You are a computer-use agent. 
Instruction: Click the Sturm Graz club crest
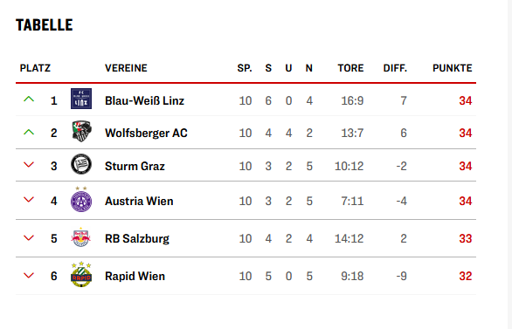tap(81, 164)
